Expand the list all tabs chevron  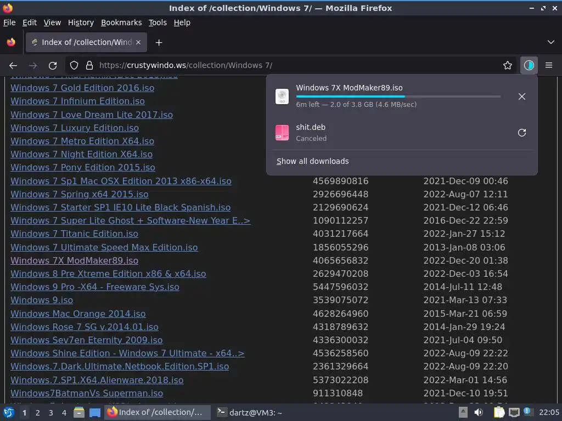(551, 42)
